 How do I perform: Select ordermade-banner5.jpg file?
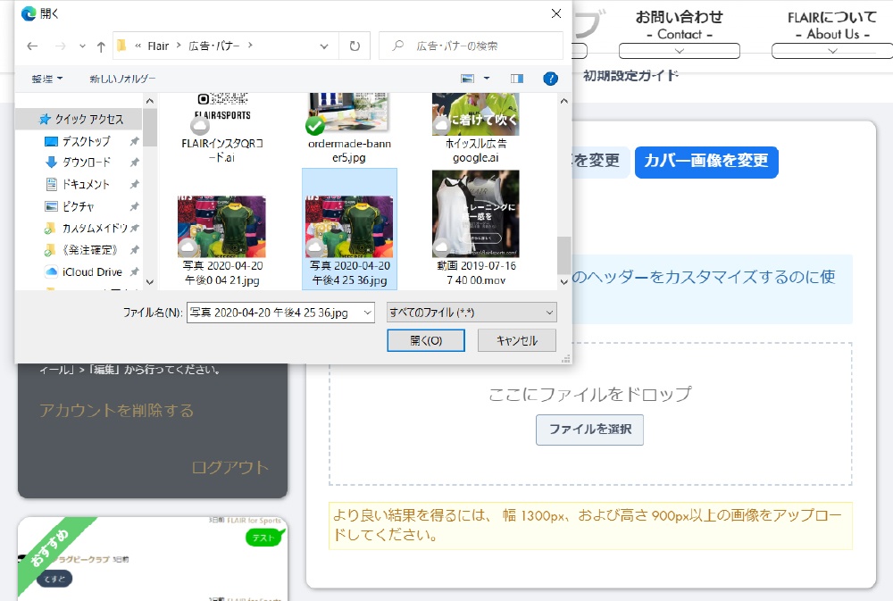click(x=349, y=129)
